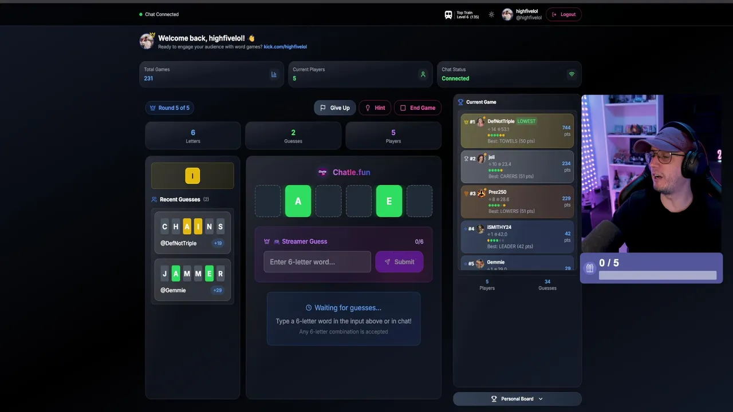The image size is (733, 412).
Task: Select Prez250's avatar in the leaderboard
Action: [x=482, y=193]
